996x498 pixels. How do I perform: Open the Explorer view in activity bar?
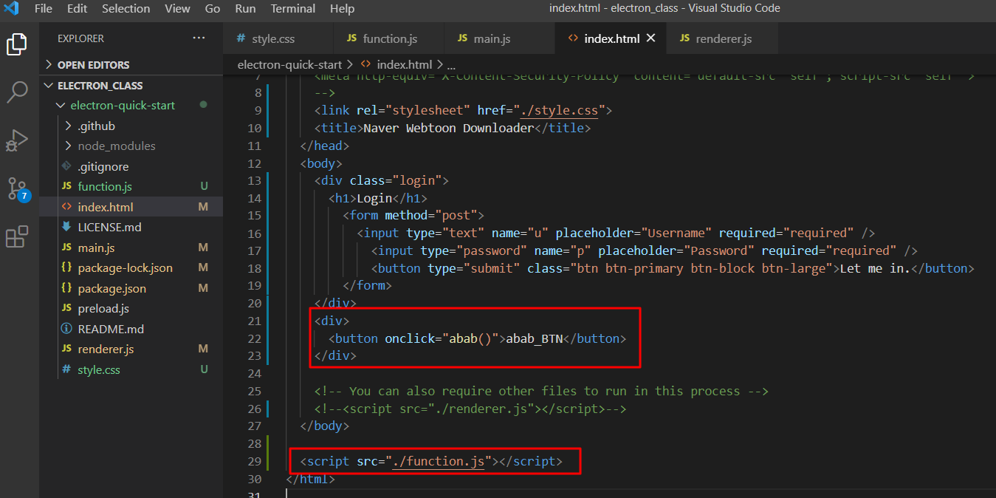coord(17,44)
